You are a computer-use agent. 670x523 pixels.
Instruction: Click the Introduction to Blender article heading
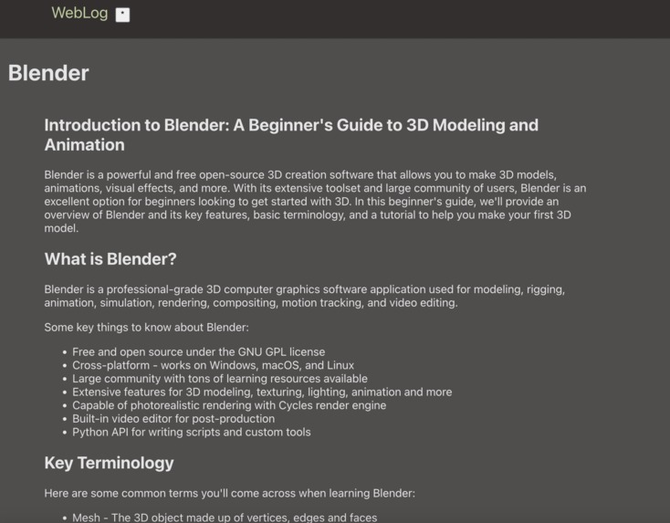291,135
